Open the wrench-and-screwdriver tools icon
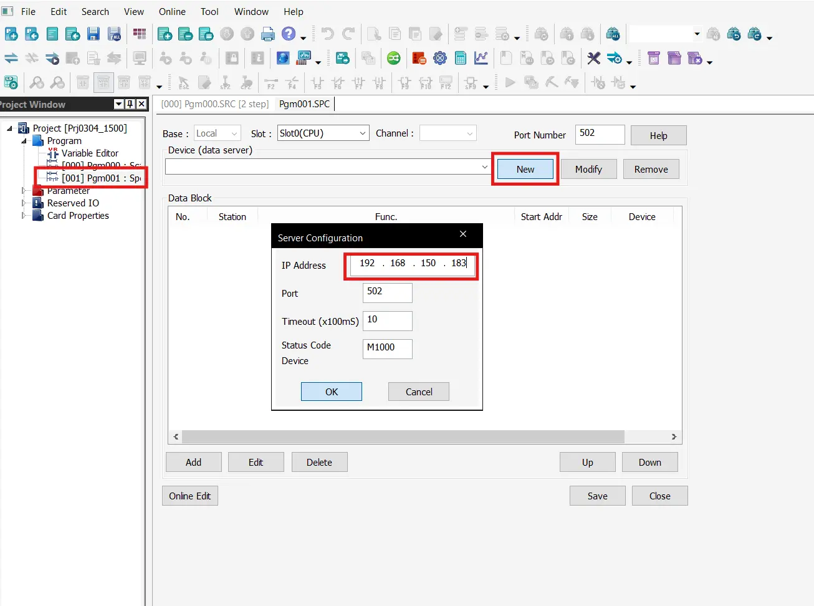This screenshot has height=606, width=814. [593, 58]
